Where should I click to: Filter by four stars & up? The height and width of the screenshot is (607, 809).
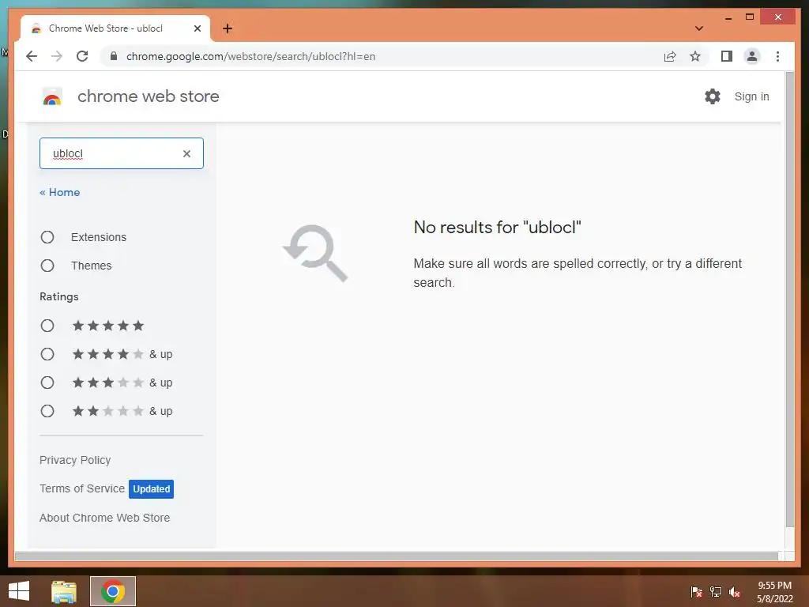[47, 354]
